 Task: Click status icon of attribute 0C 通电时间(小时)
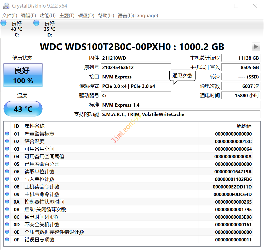coord(7,217)
